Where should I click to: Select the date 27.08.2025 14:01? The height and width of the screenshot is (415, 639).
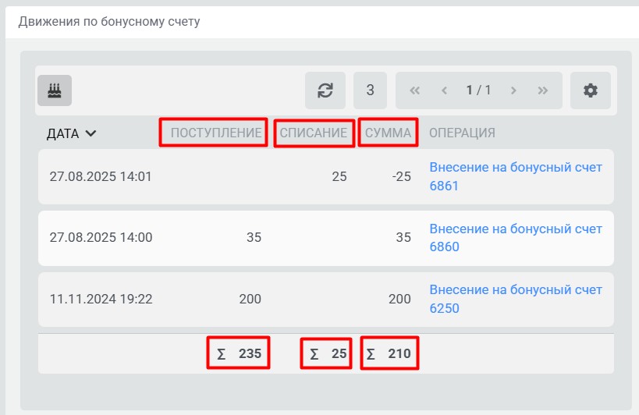point(101,176)
